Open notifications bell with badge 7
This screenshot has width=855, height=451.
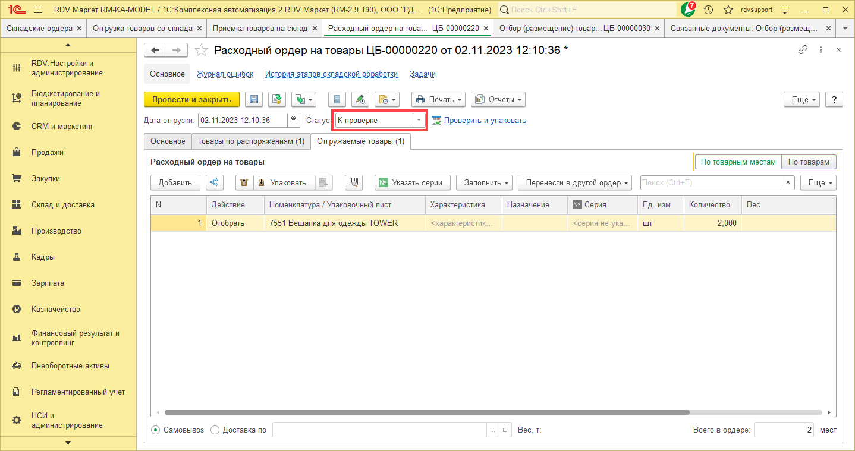pyautogui.click(x=688, y=10)
